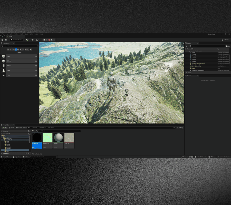Open the Blueprints toolbar dropdown

(x=33, y=40)
